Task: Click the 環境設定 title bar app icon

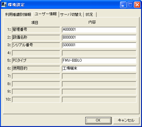Action: (4, 5)
